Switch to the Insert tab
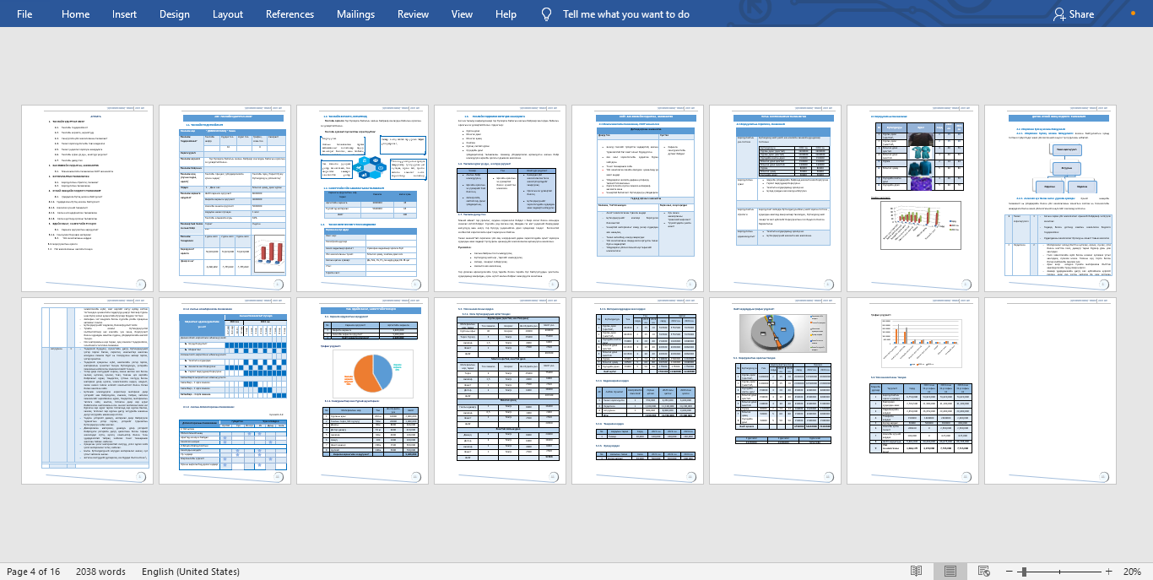Viewport: 1153px width, 580px height. [124, 14]
